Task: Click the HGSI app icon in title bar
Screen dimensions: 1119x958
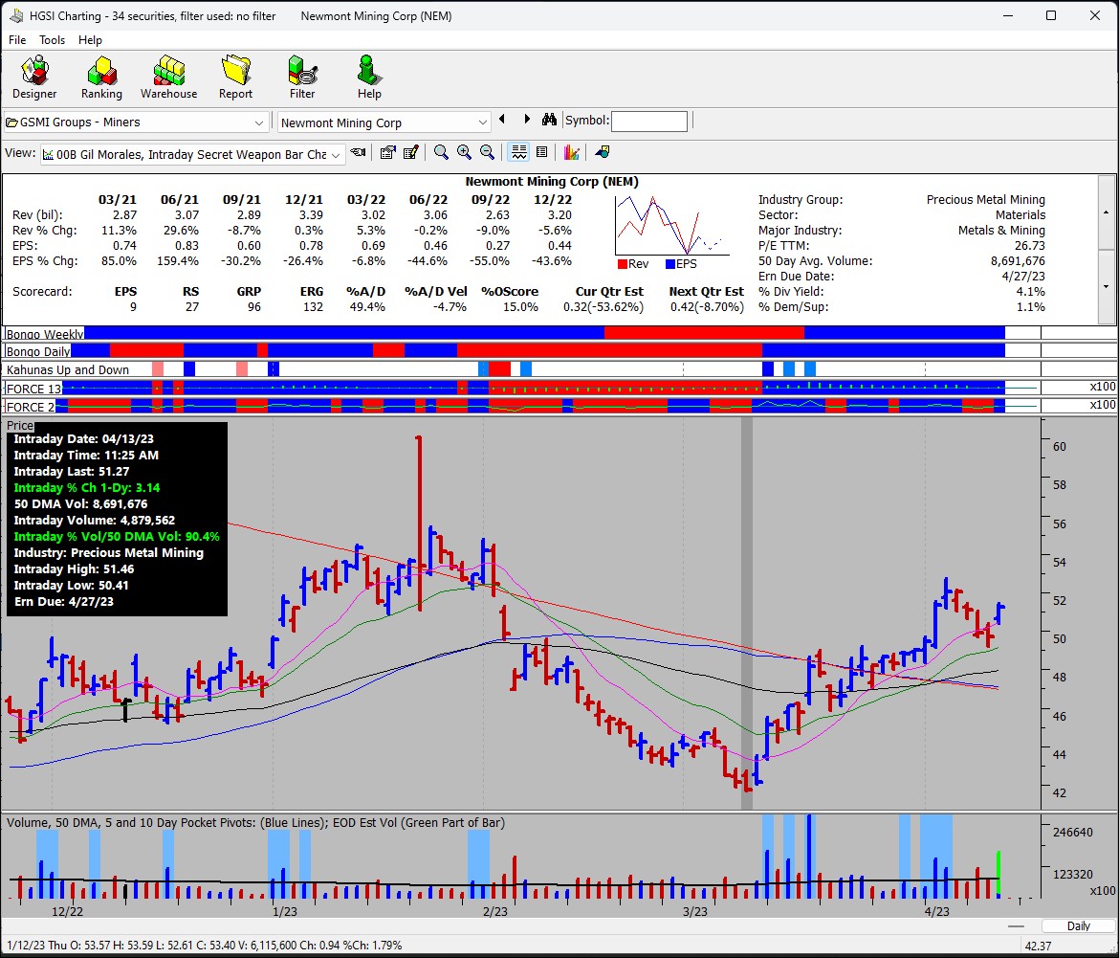Action: tap(15, 15)
